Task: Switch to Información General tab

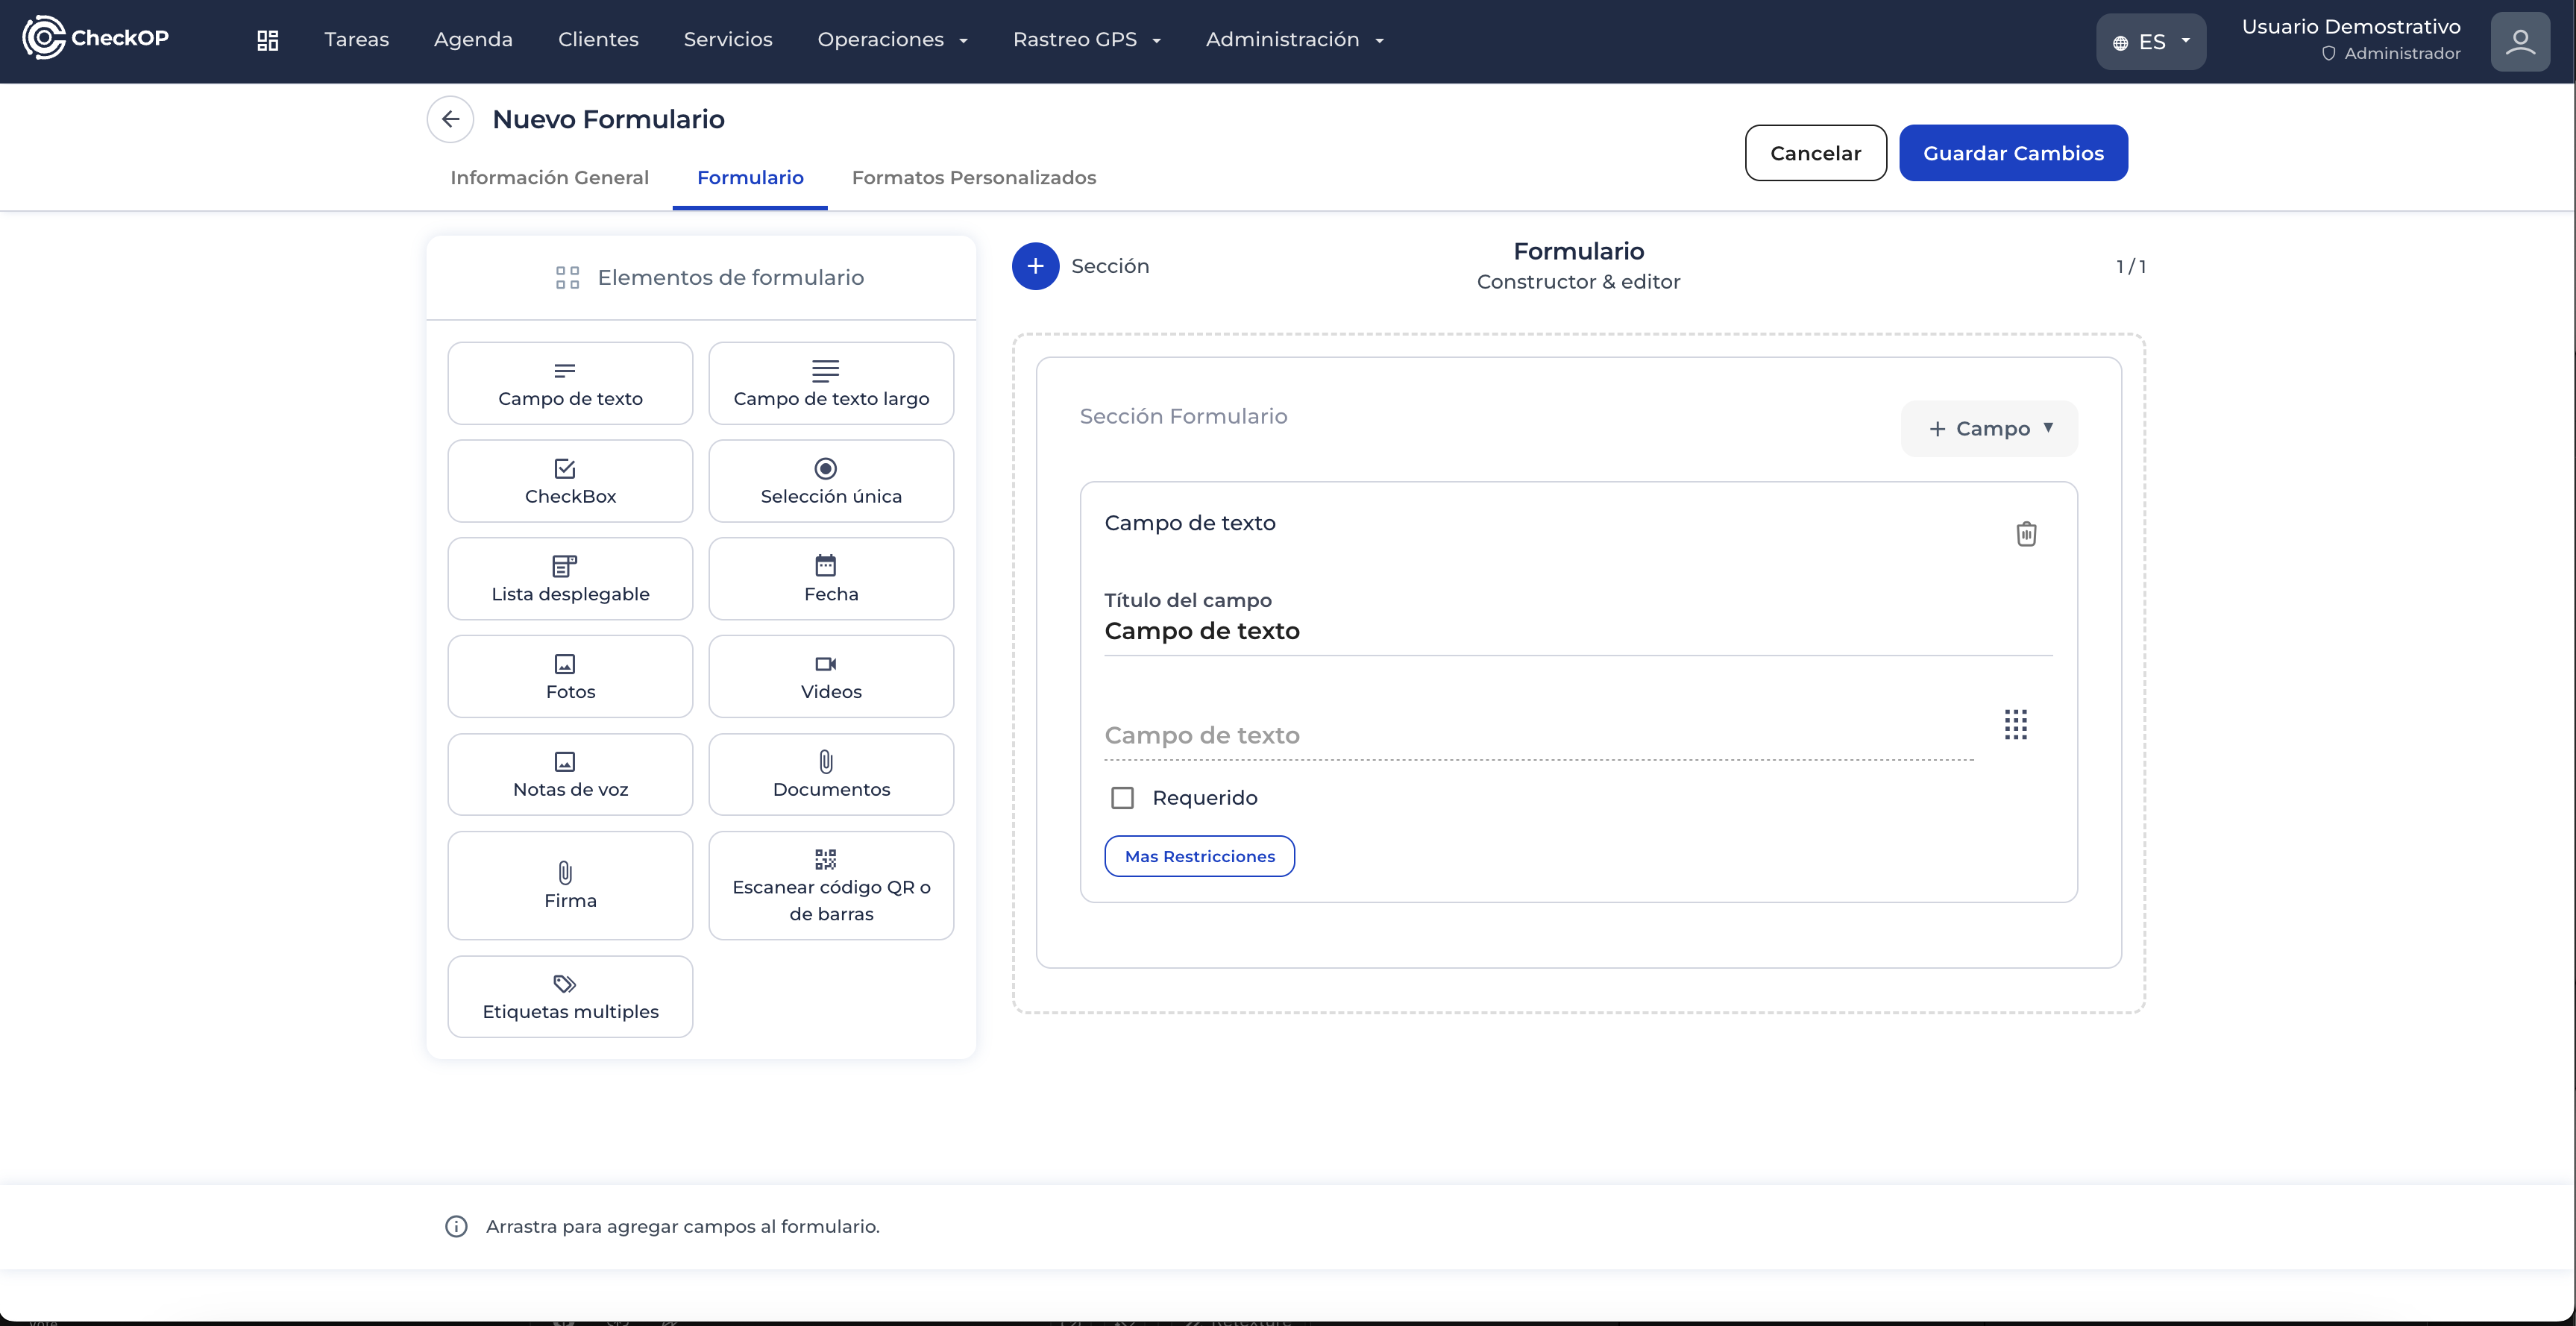Action: click(x=549, y=178)
